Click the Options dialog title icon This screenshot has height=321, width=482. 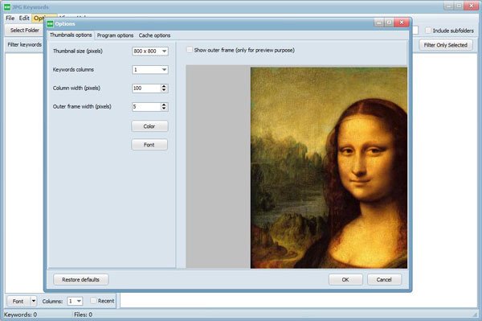(50, 24)
